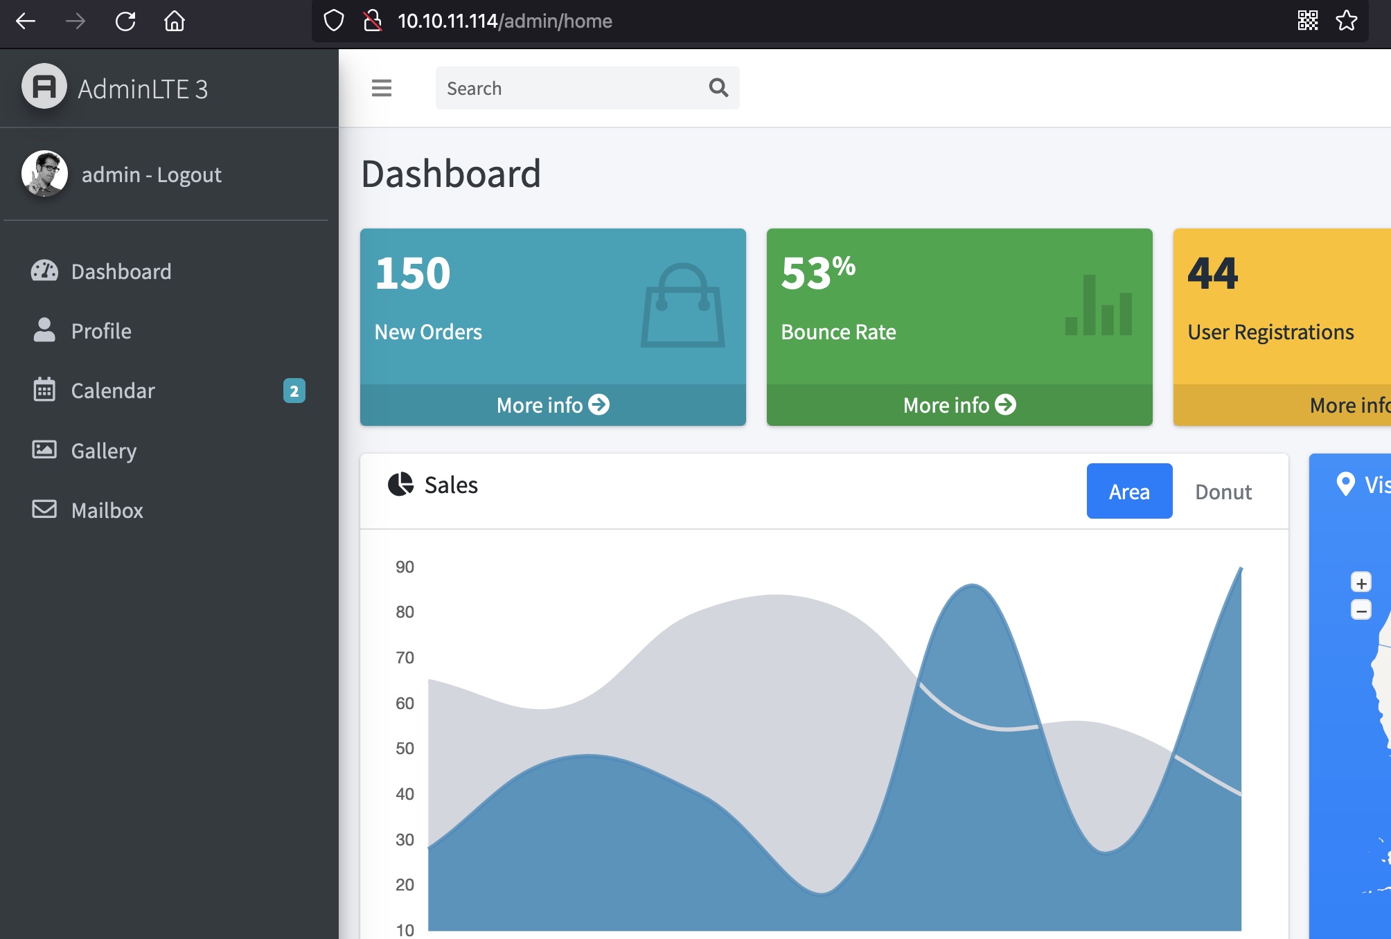
Task: Open the Profile sidebar item
Action: click(x=101, y=331)
